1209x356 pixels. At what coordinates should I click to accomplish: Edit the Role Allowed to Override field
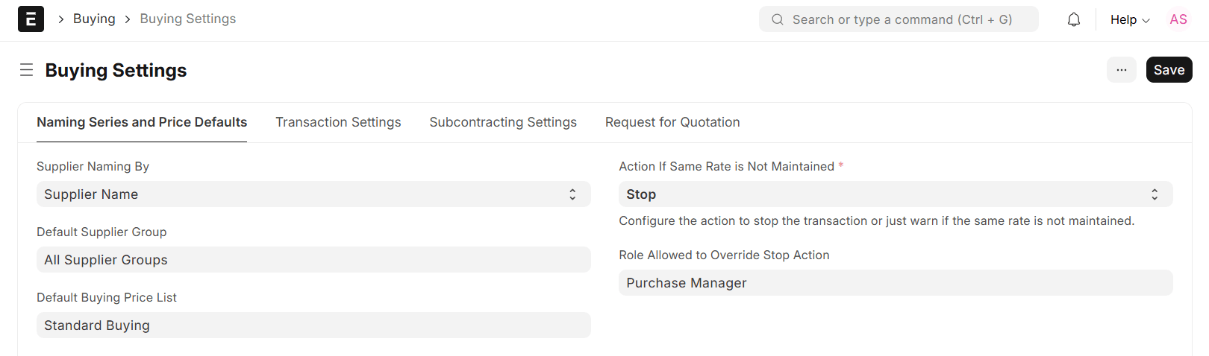coord(896,283)
